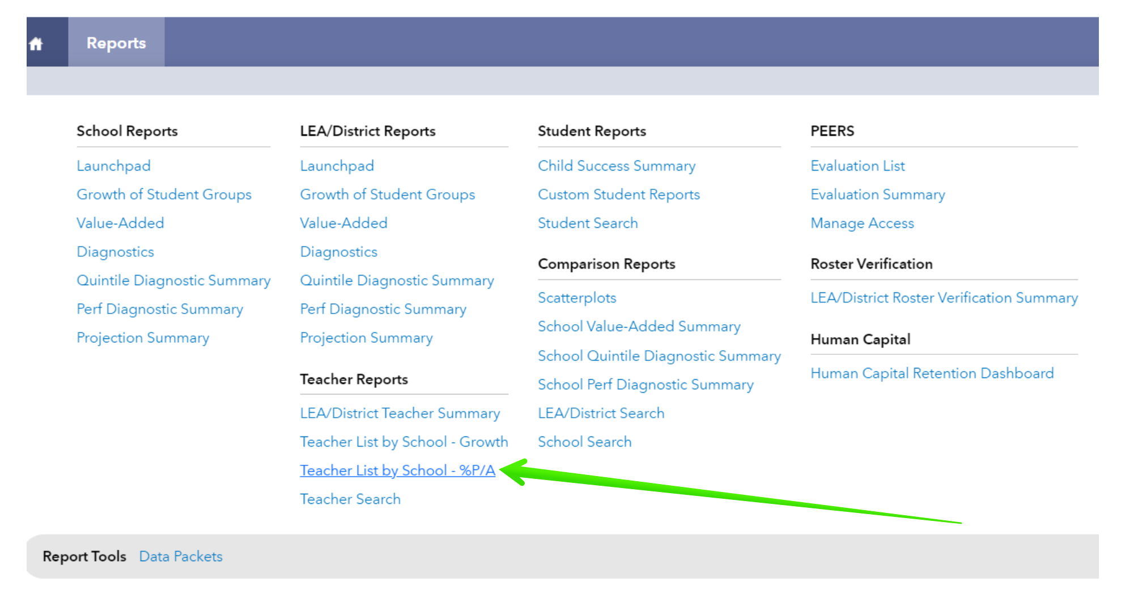
Task: Open Projection Summary under LEA/District Reports
Action: pyautogui.click(x=366, y=338)
